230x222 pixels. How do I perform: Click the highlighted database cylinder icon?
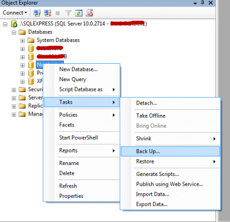pyautogui.click(x=31, y=65)
